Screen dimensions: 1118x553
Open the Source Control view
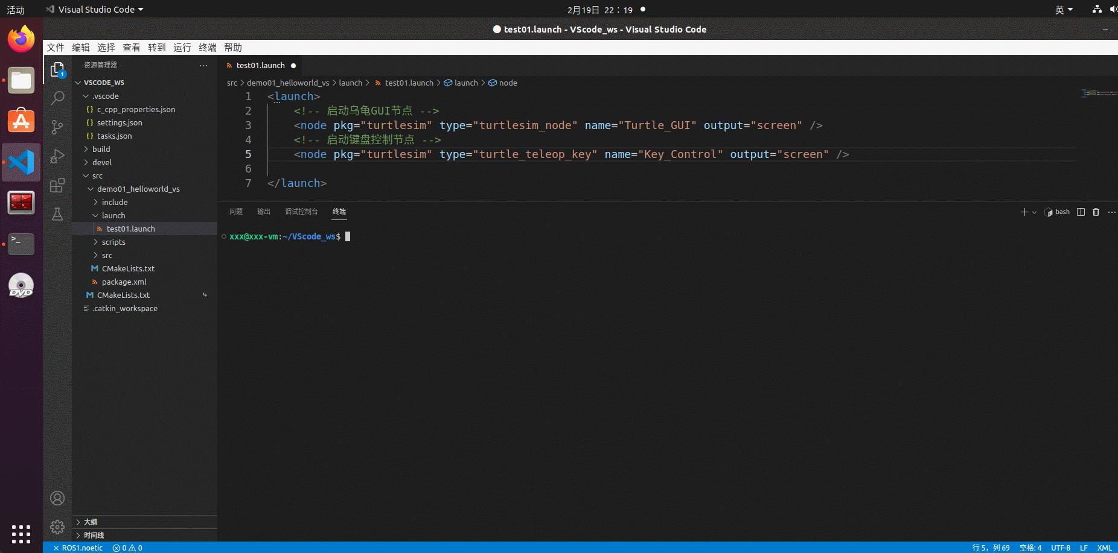tap(57, 127)
